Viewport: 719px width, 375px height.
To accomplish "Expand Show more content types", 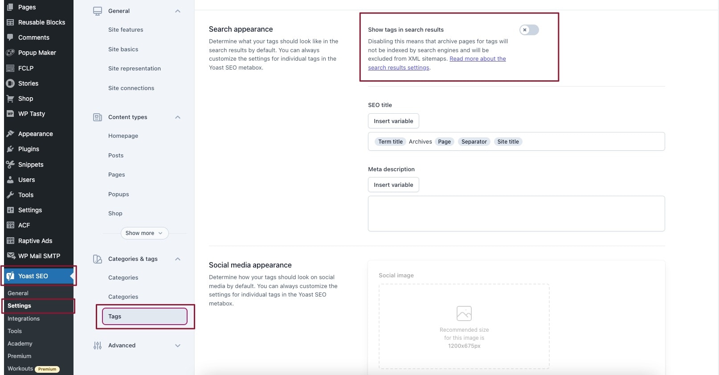I will pos(144,233).
